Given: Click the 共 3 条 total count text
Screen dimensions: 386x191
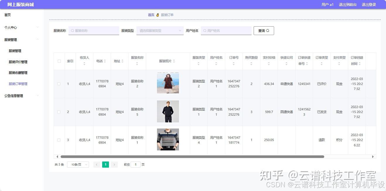Looking at the screenshot, I should (x=59, y=165).
